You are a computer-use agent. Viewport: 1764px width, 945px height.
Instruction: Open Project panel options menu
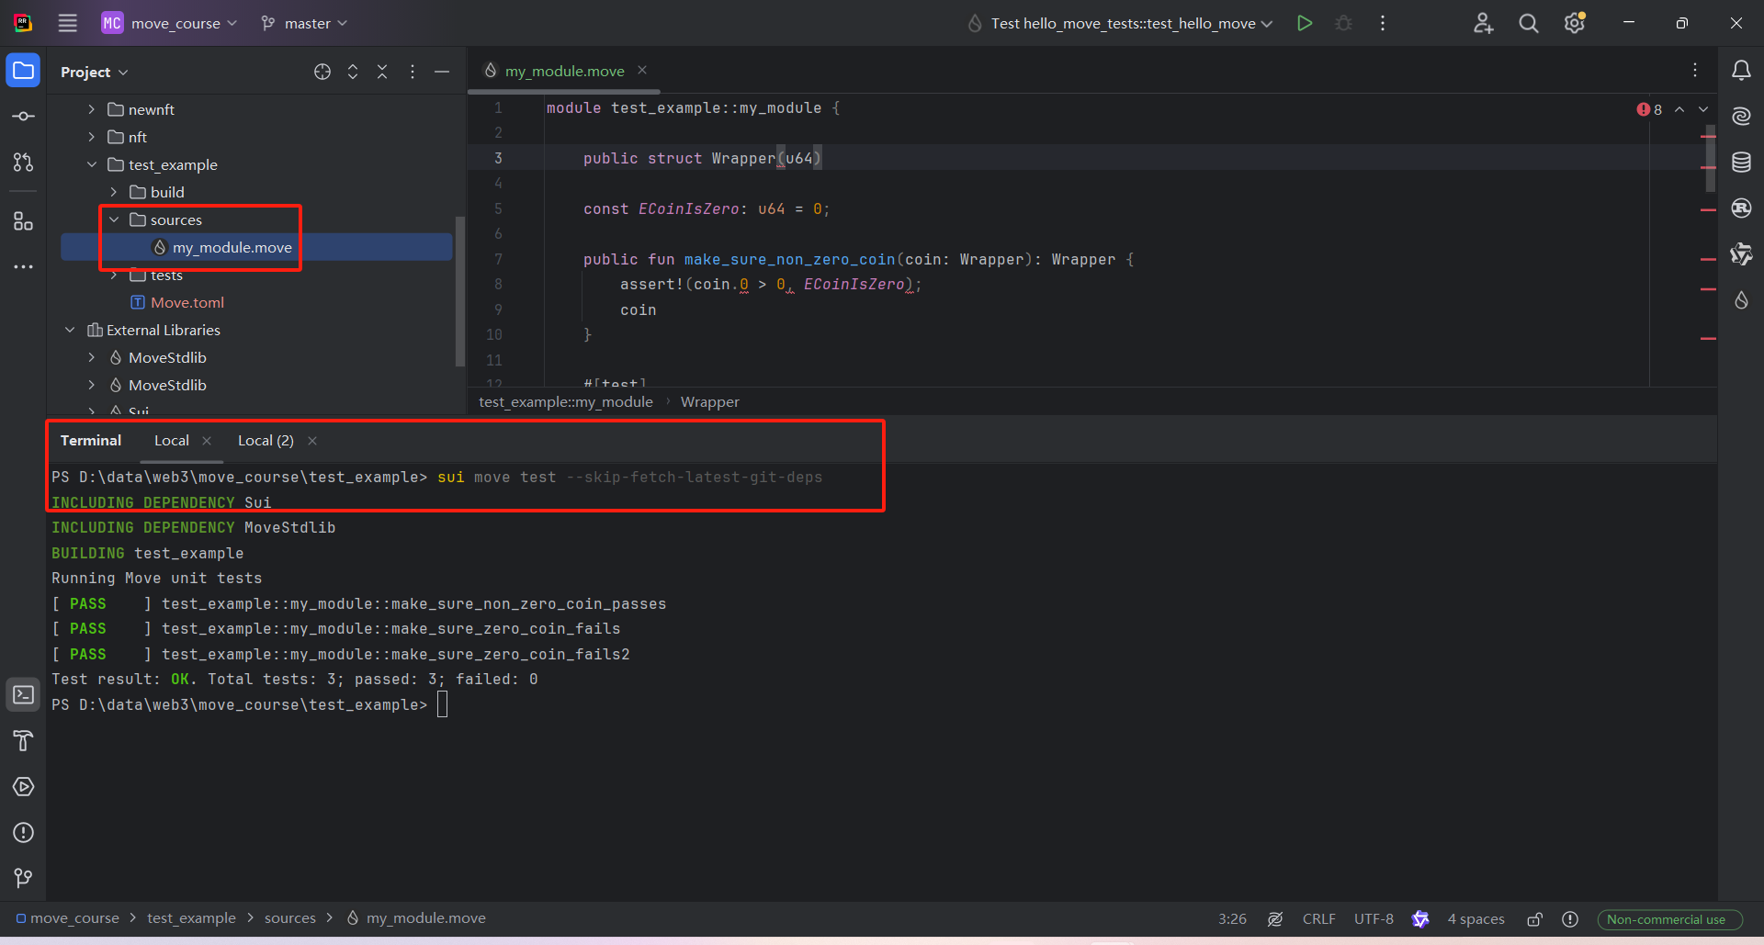pyautogui.click(x=413, y=72)
